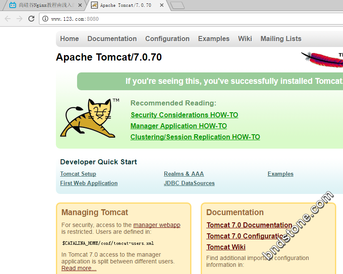Open the Wiki navigation item
The width and height of the screenshot is (343, 274).
click(x=245, y=39)
